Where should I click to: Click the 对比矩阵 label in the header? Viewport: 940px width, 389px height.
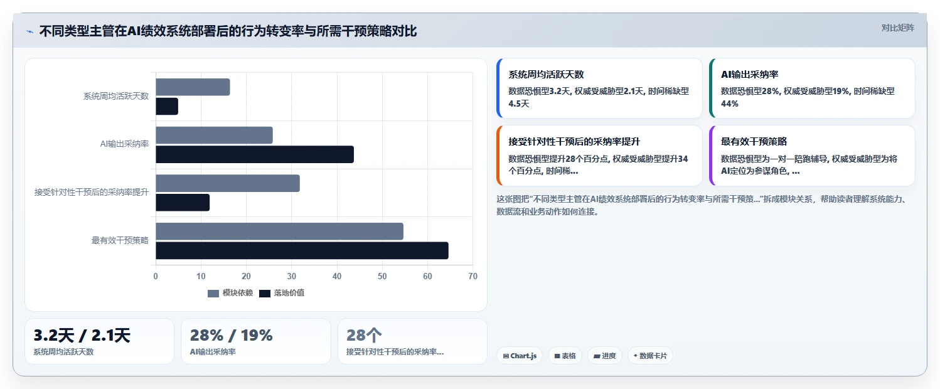pyautogui.click(x=897, y=28)
